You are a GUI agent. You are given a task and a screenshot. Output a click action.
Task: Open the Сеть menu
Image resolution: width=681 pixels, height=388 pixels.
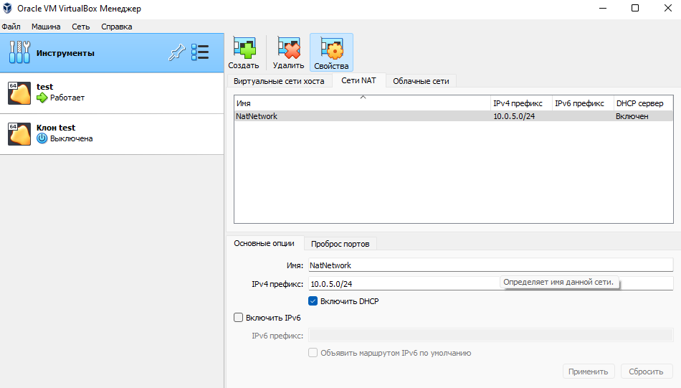click(81, 27)
